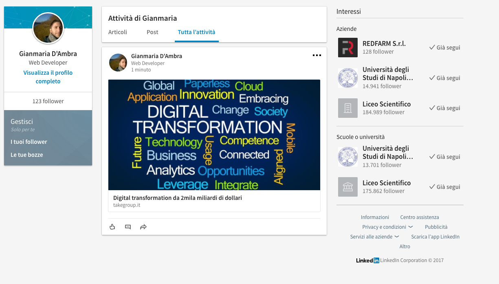Open the Altro footer menu
The image size is (499, 284).
pos(404,247)
